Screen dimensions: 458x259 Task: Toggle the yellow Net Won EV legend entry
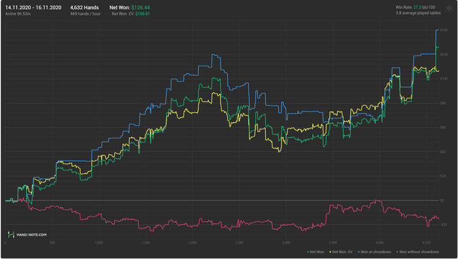coord(341,252)
